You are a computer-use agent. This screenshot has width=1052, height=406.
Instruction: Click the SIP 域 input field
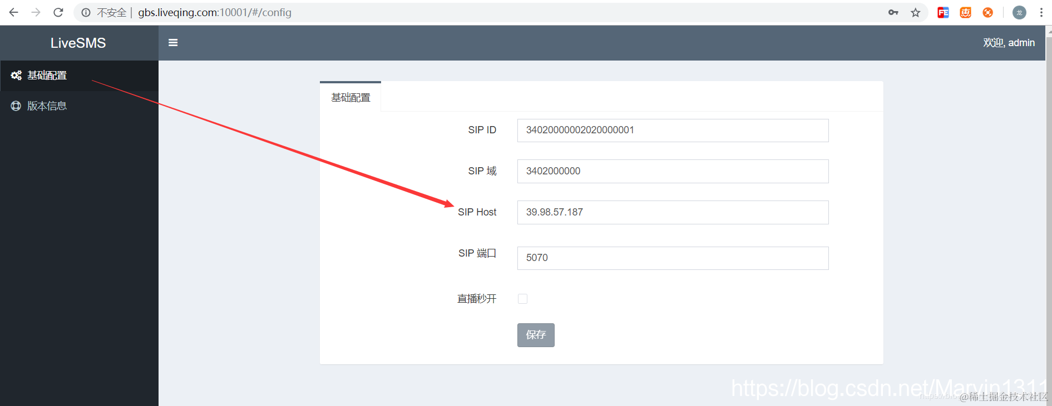pos(673,171)
